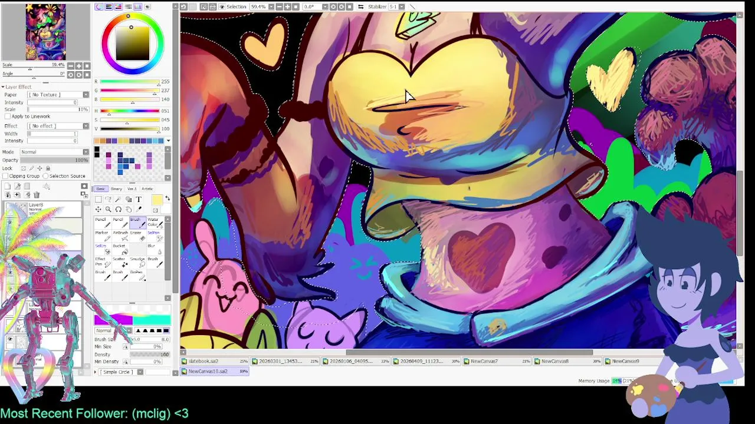Choose the Blur tool
This screenshot has height=424, width=755.
point(156,249)
